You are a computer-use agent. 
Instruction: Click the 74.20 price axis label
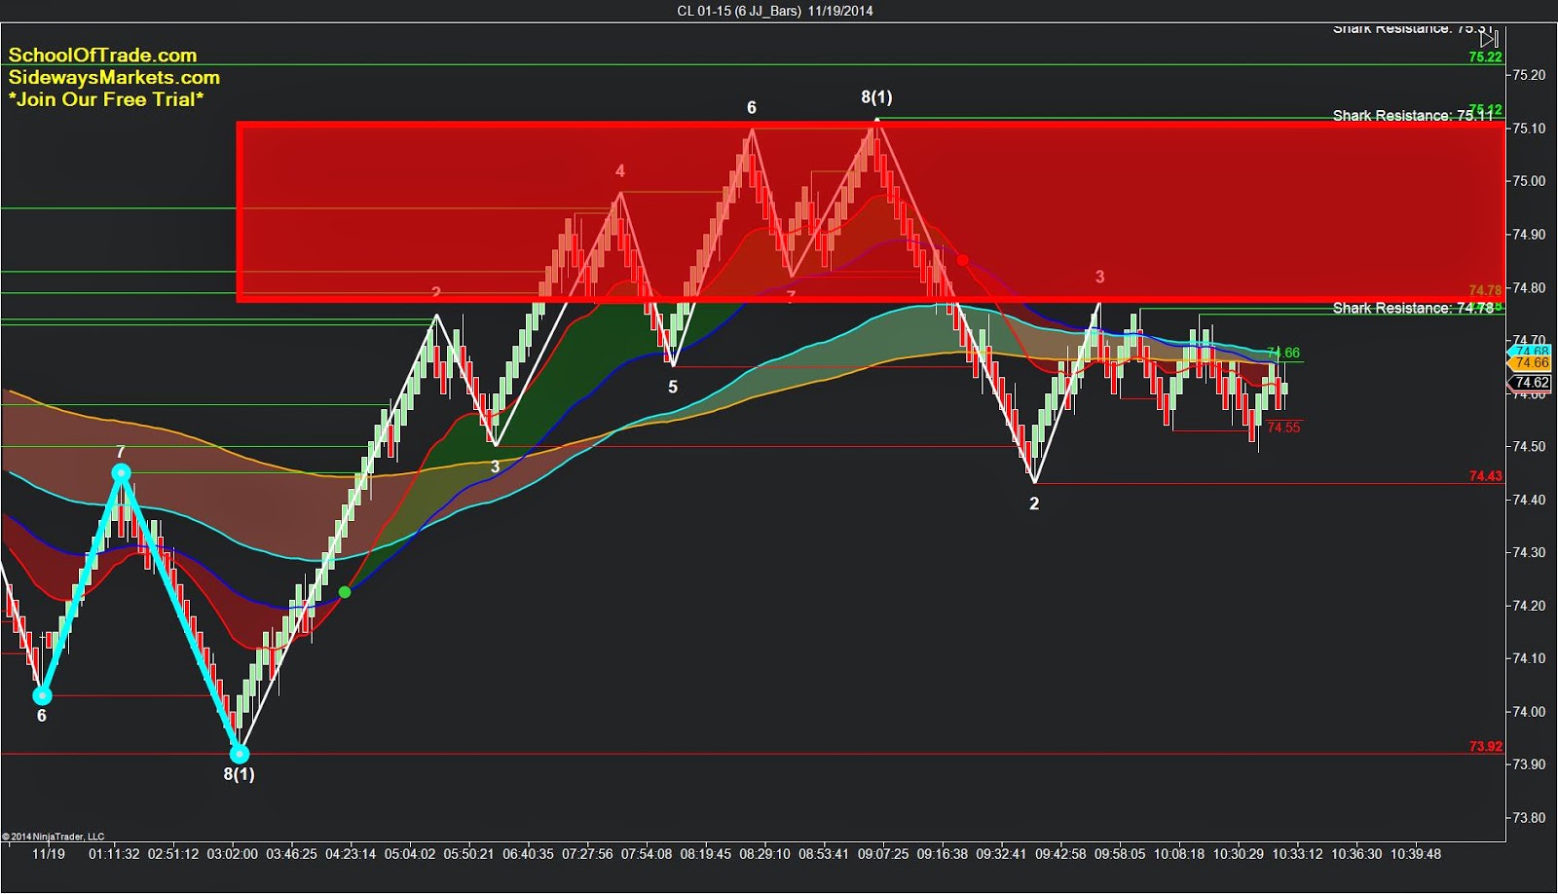[x=1529, y=606]
